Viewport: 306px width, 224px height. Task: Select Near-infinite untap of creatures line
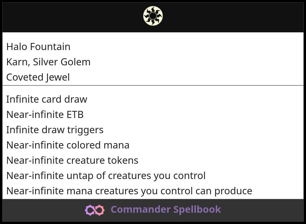click(106, 176)
